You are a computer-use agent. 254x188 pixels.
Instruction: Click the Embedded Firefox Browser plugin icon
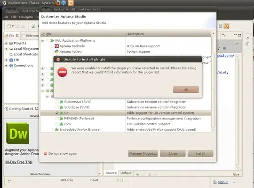[x=56, y=129]
